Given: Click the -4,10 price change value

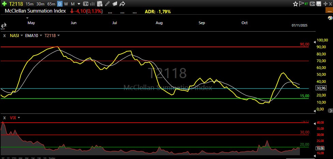Looking at the screenshot, I should click(80, 12).
